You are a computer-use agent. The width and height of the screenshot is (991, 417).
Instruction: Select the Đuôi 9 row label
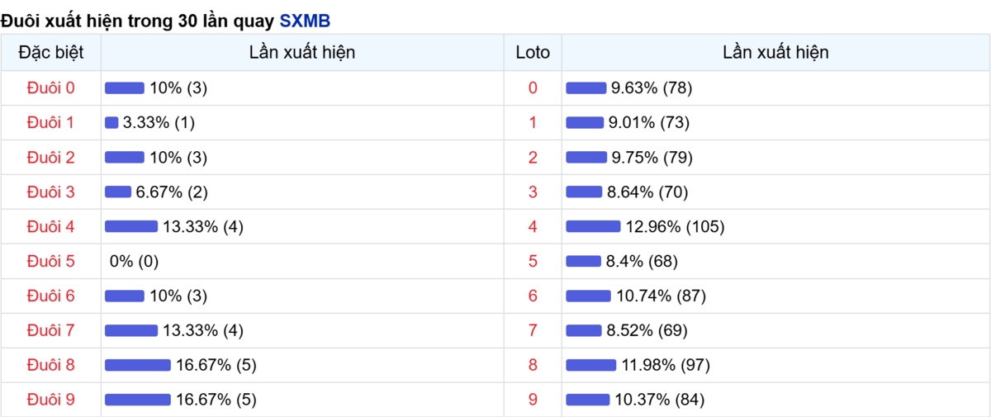click(x=50, y=400)
